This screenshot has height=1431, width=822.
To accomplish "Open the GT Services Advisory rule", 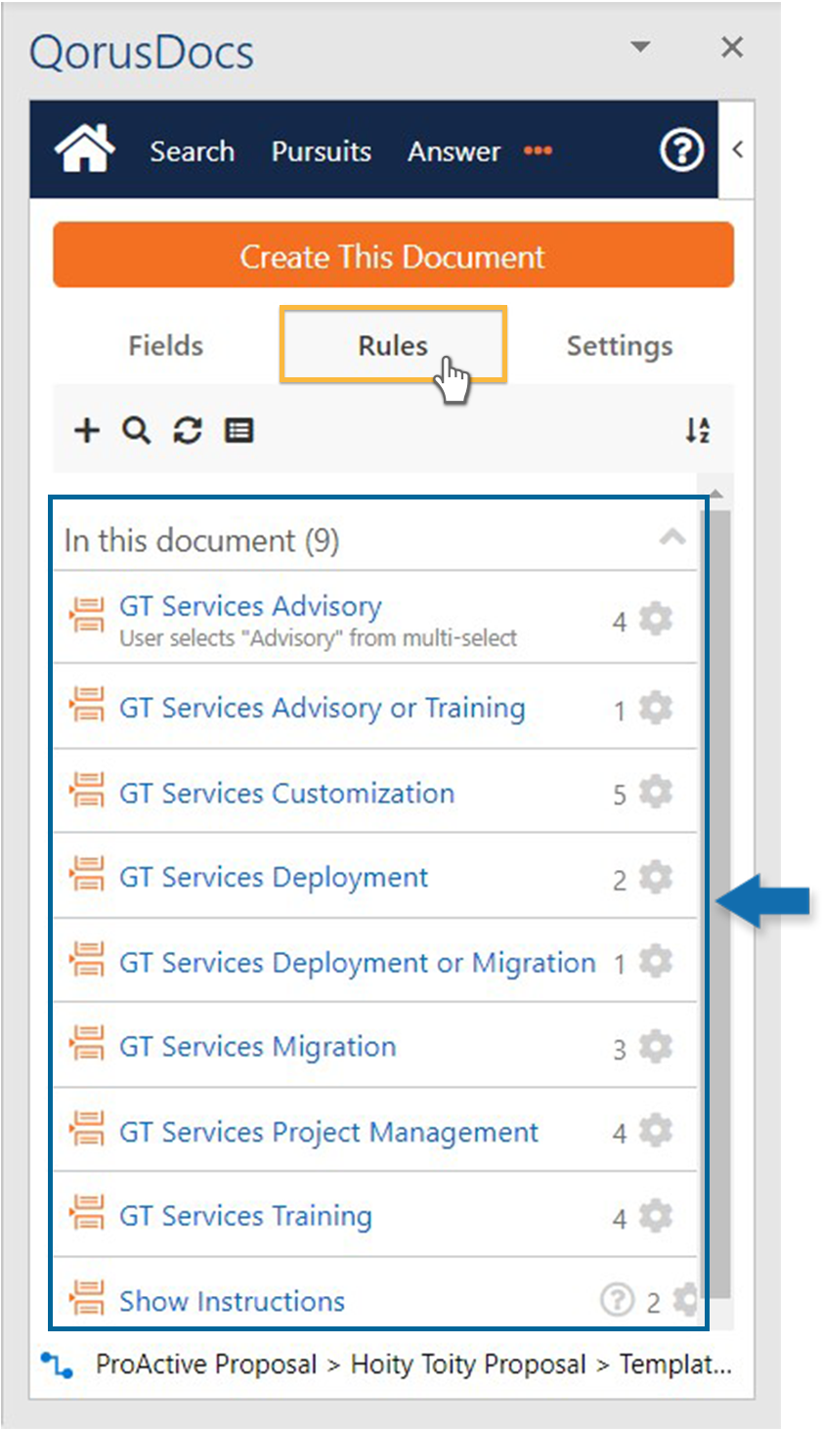I will [x=250, y=606].
